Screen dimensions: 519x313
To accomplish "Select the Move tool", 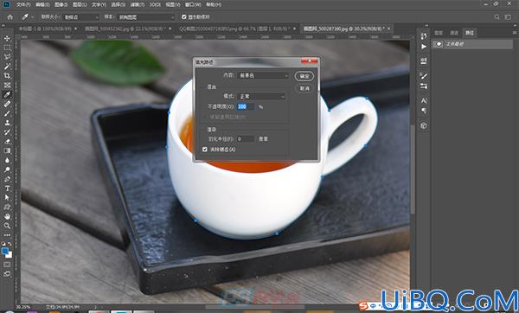I will pyautogui.click(x=7, y=38).
